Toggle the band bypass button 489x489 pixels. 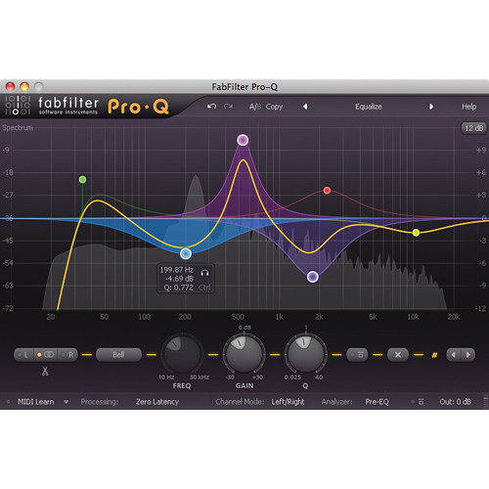pyautogui.click(x=357, y=355)
